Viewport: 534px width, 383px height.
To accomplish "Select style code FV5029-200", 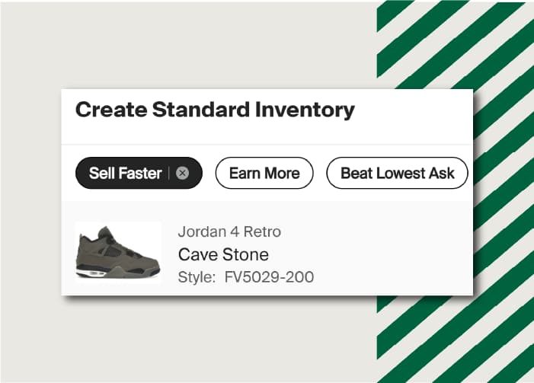I will point(269,276).
